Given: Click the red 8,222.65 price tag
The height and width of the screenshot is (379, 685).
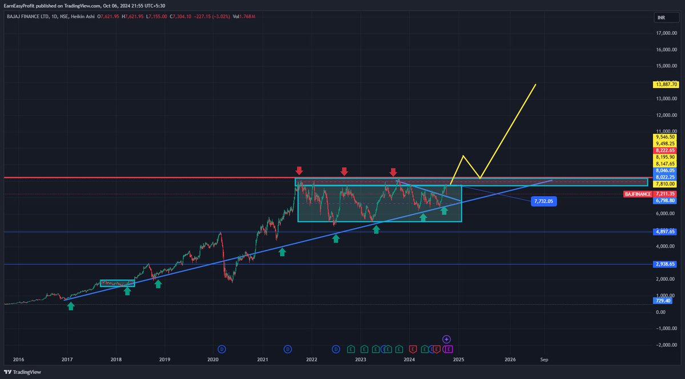Looking at the screenshot, I should coord(665,150).
